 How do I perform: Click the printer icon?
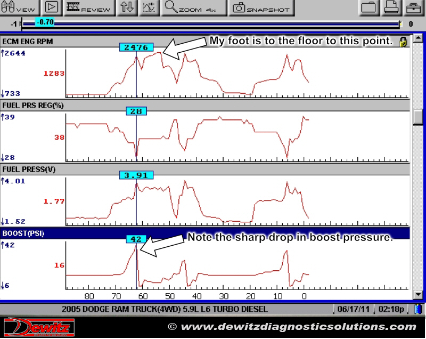click(x=391, y=7)
